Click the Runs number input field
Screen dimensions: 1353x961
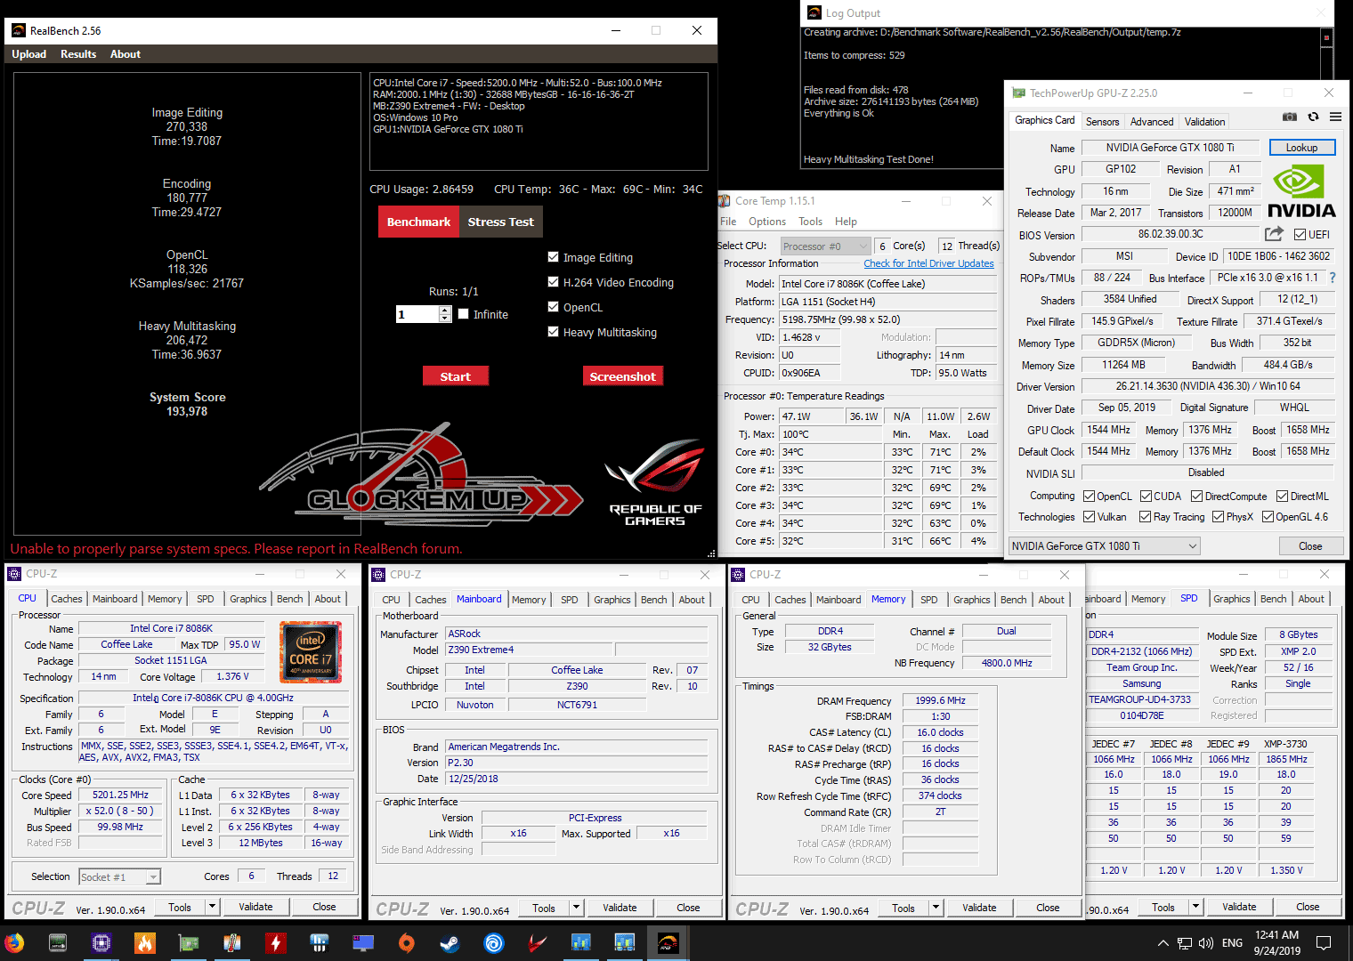coord(417,314)
